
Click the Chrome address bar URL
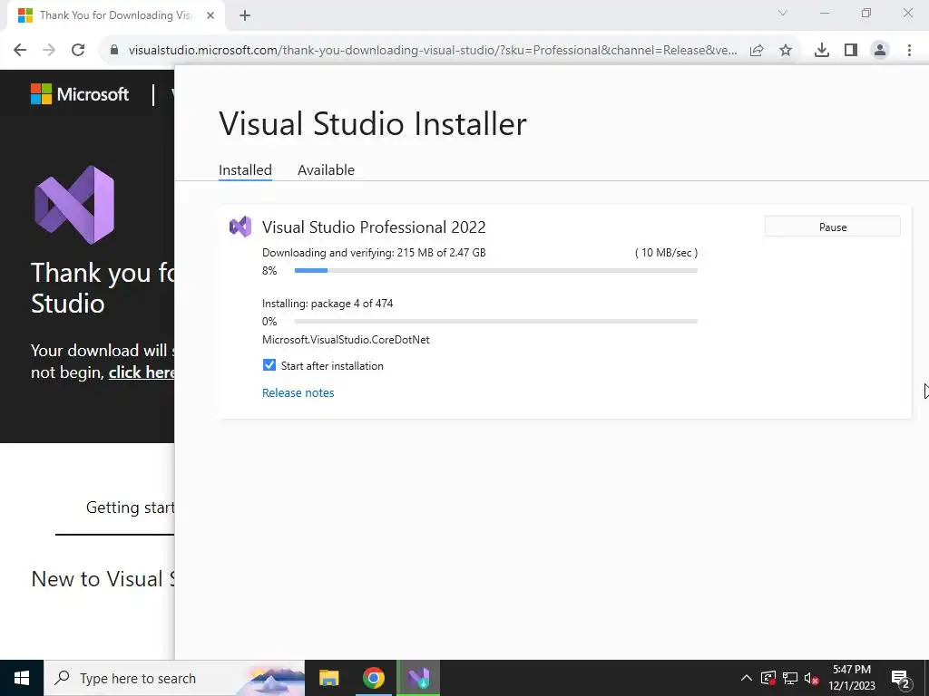433,51
